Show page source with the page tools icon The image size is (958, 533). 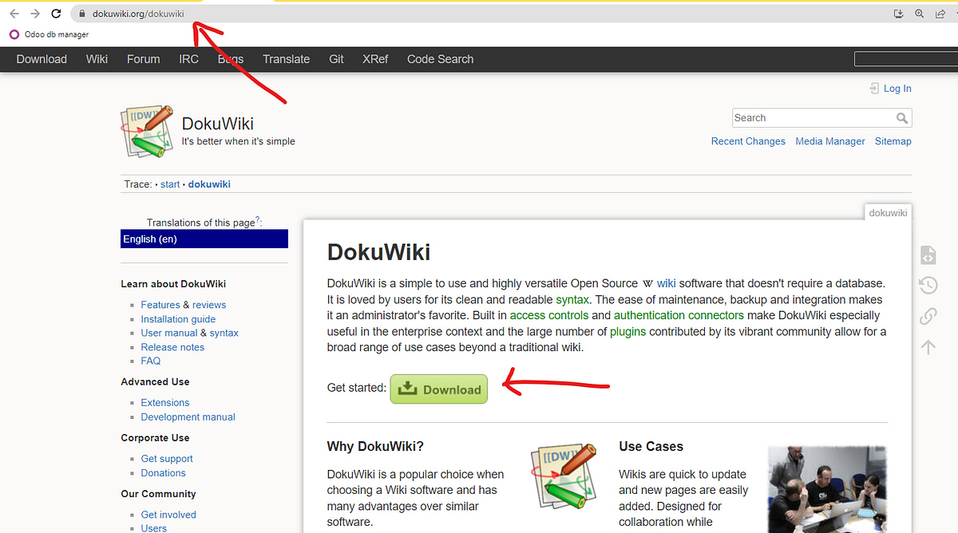pos(928,255)
